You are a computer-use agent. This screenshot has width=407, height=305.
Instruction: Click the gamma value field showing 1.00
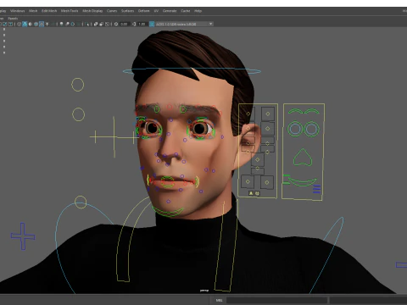coord(142,24)
